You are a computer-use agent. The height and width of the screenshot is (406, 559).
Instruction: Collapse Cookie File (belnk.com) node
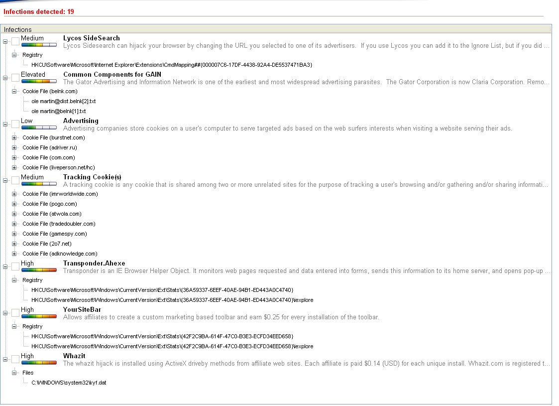pos(14,91)
